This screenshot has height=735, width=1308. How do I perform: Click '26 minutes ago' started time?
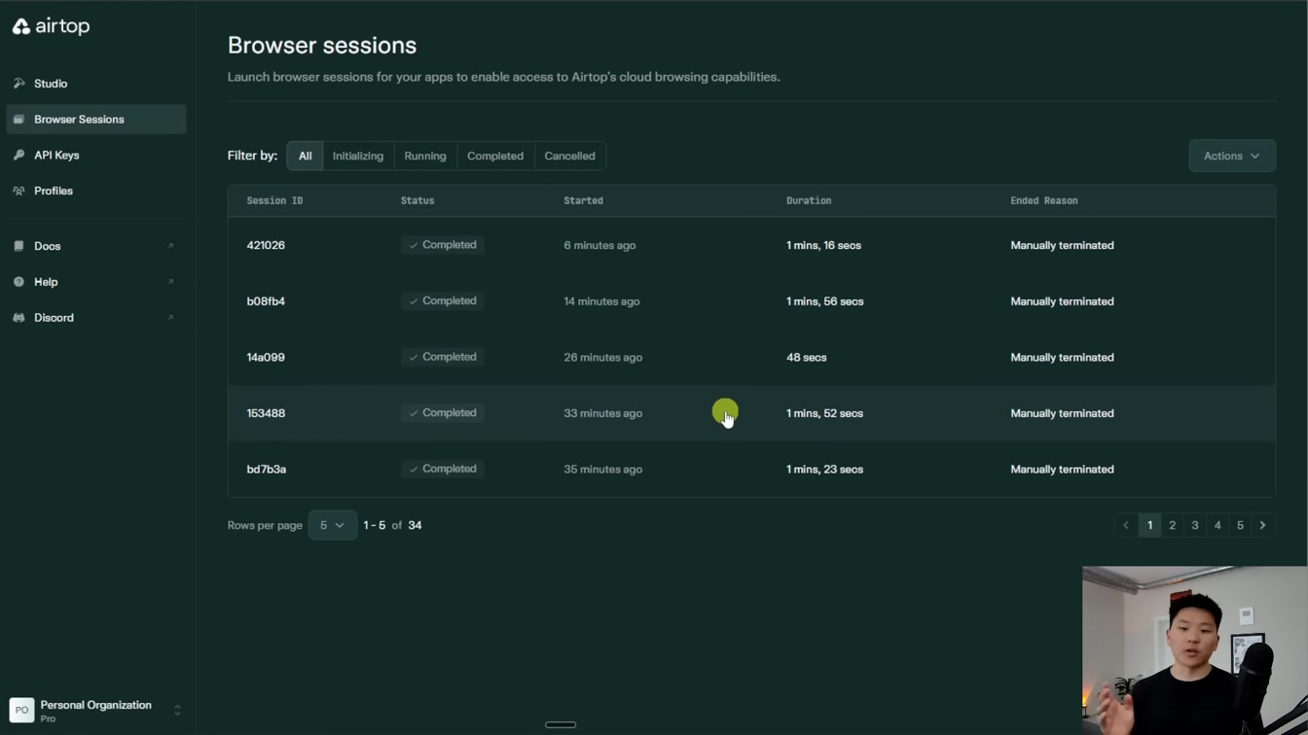pos(602,357)
